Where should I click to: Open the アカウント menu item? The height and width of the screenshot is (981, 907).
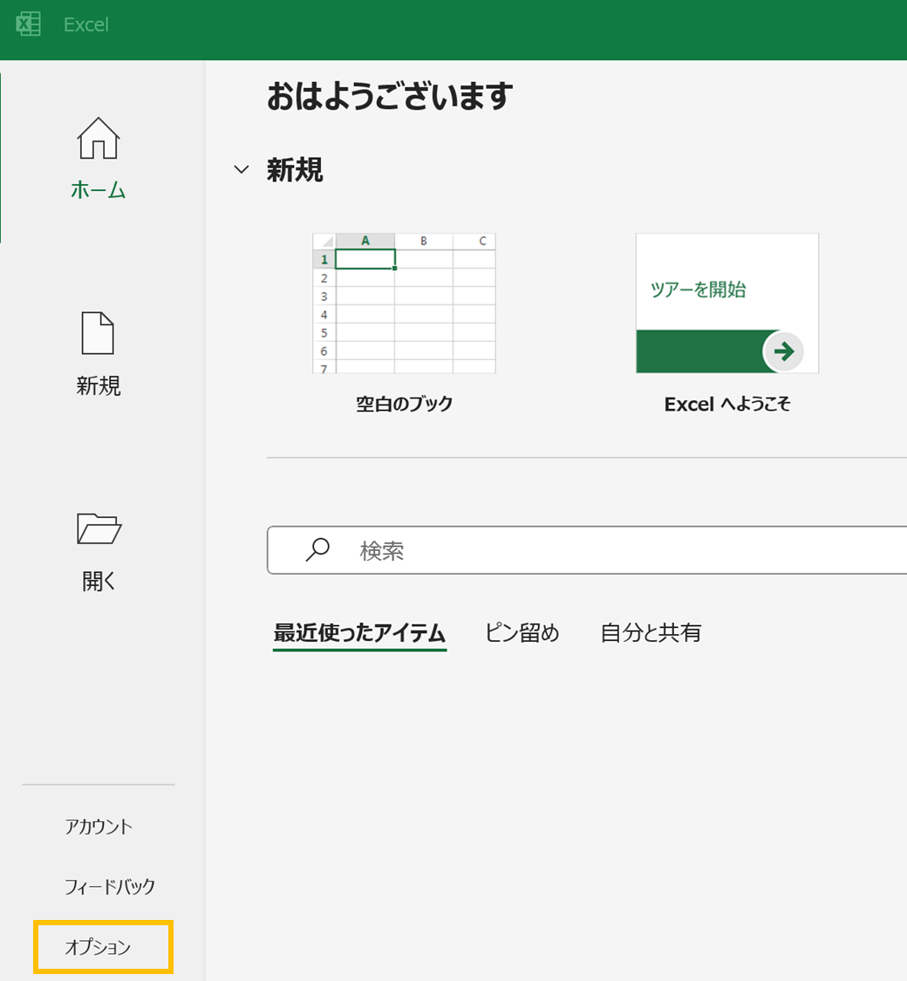pos(99,827)
